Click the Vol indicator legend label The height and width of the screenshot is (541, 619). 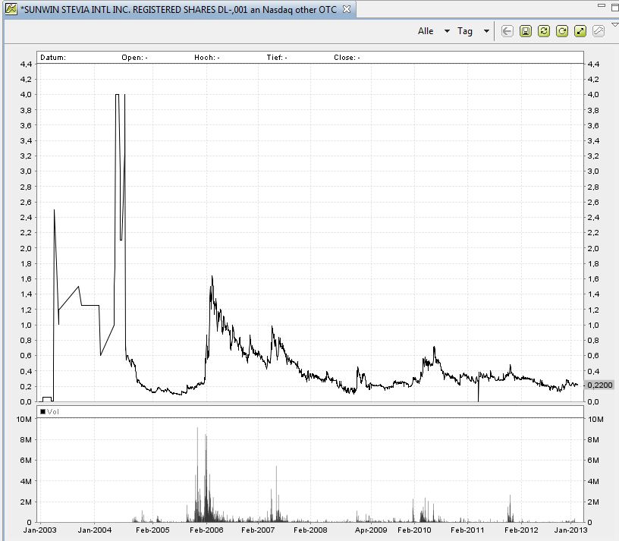click(x=50, y=411)
